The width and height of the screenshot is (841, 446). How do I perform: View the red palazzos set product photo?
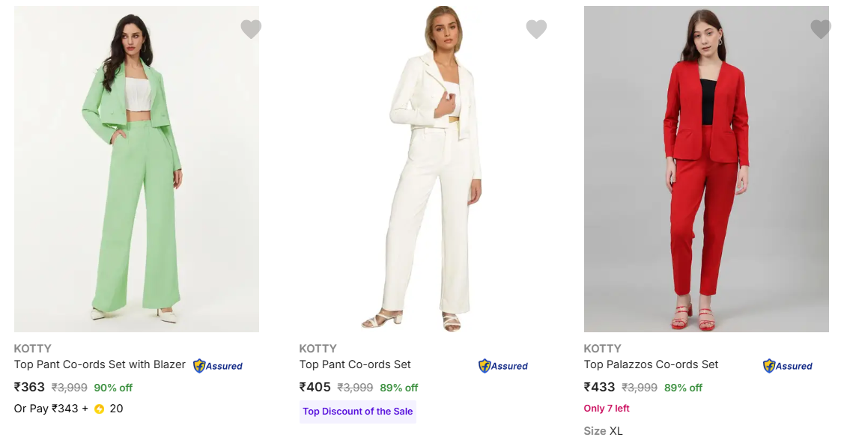706,169
